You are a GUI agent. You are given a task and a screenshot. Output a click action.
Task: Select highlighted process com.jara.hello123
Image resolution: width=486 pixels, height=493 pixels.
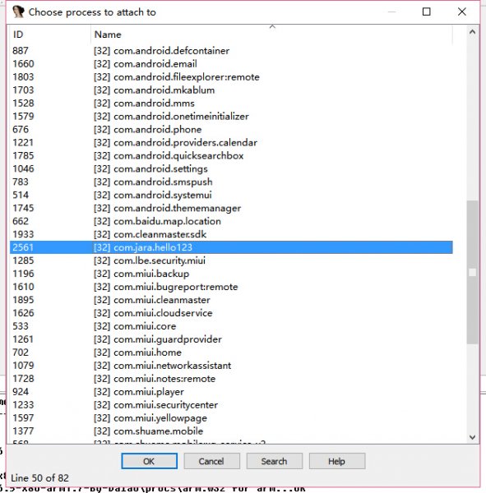231,247
